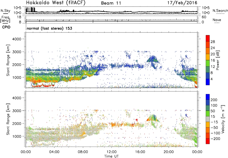Click the date '17/Feb/2016'
228x158 pixels.
(182, 3)
